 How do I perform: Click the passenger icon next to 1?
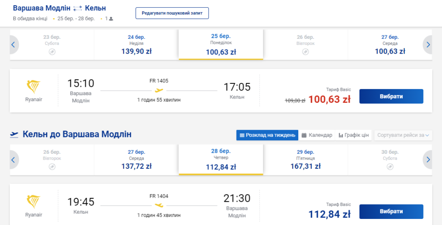(x=111, y=19)
